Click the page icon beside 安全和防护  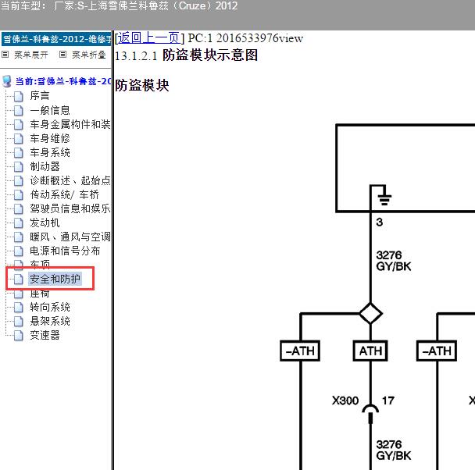click(19, 280)
